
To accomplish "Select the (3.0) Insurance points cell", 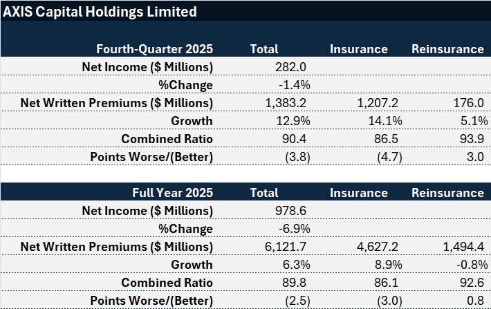I will tap(373, 301).
